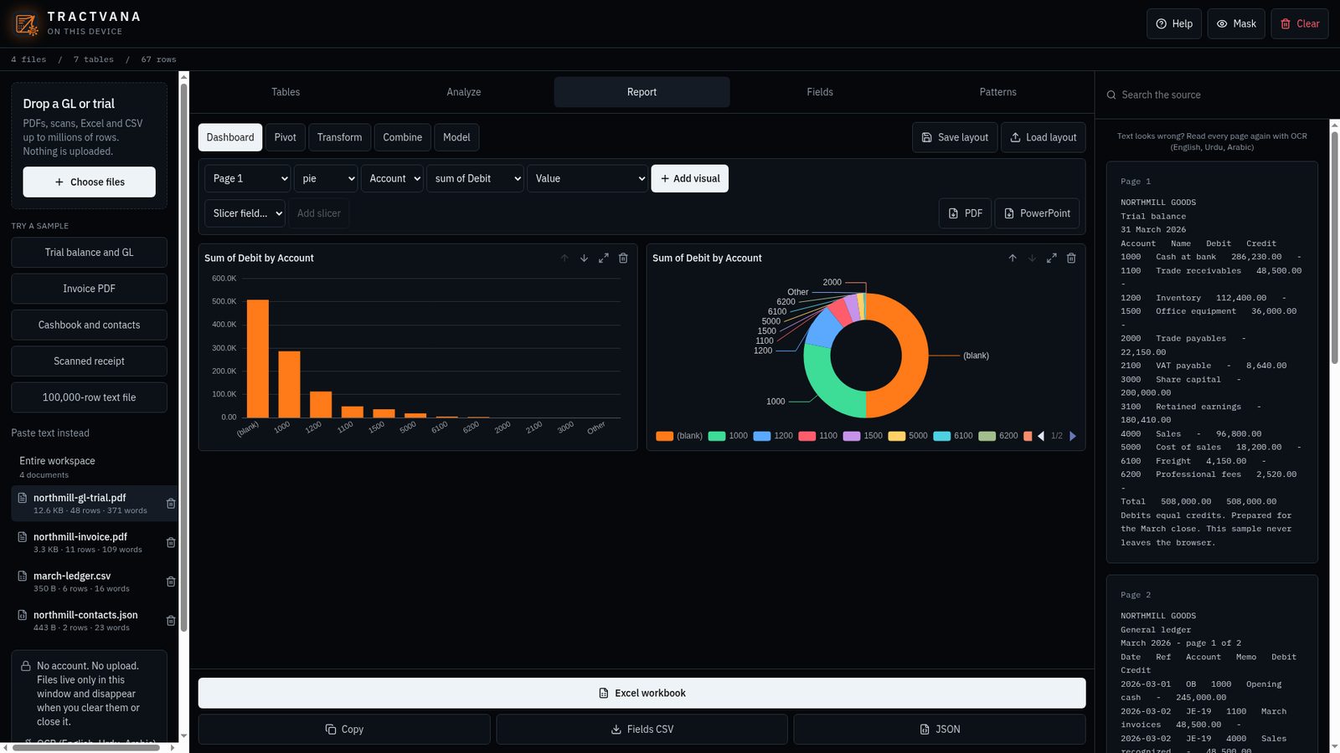Delete the pie chart visual
This screenshot has height=753, width=1340.
click(1071, 259)
